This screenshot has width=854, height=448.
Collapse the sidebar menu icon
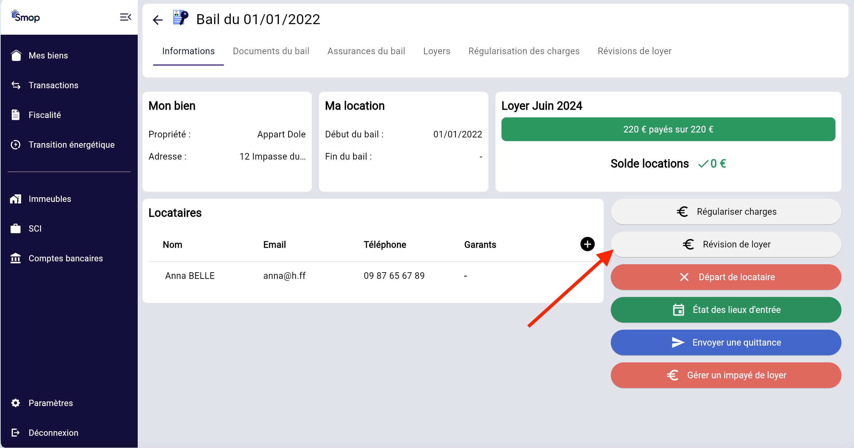[125, 17]
